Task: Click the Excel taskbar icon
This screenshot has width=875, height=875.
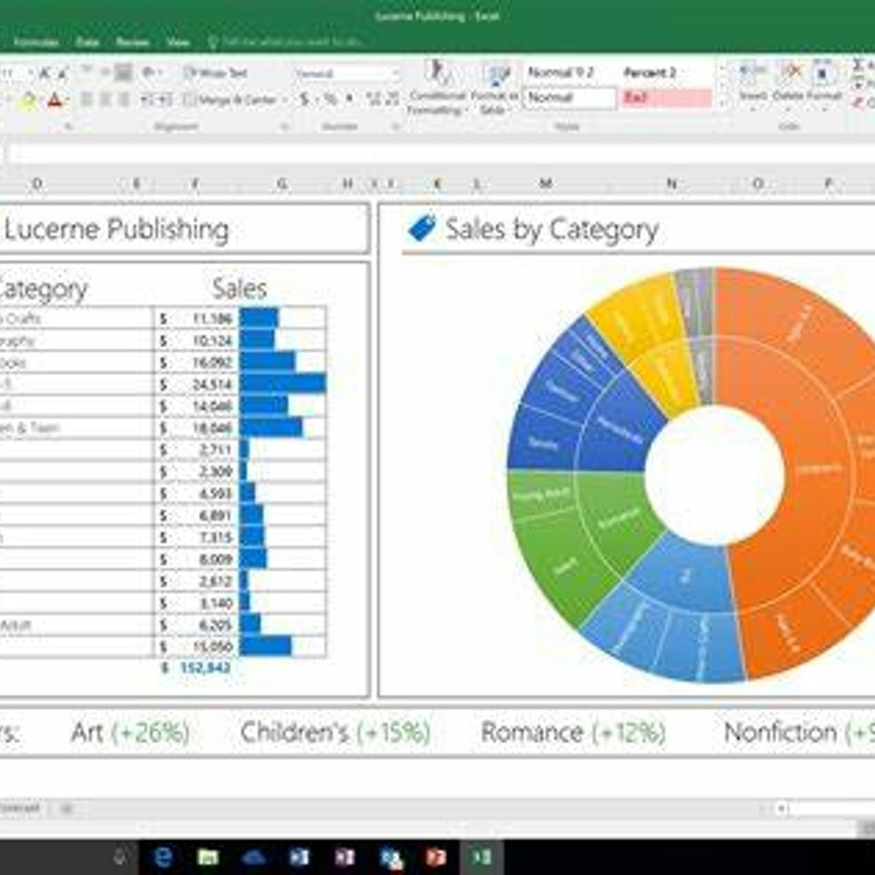Action: (481, 857)
